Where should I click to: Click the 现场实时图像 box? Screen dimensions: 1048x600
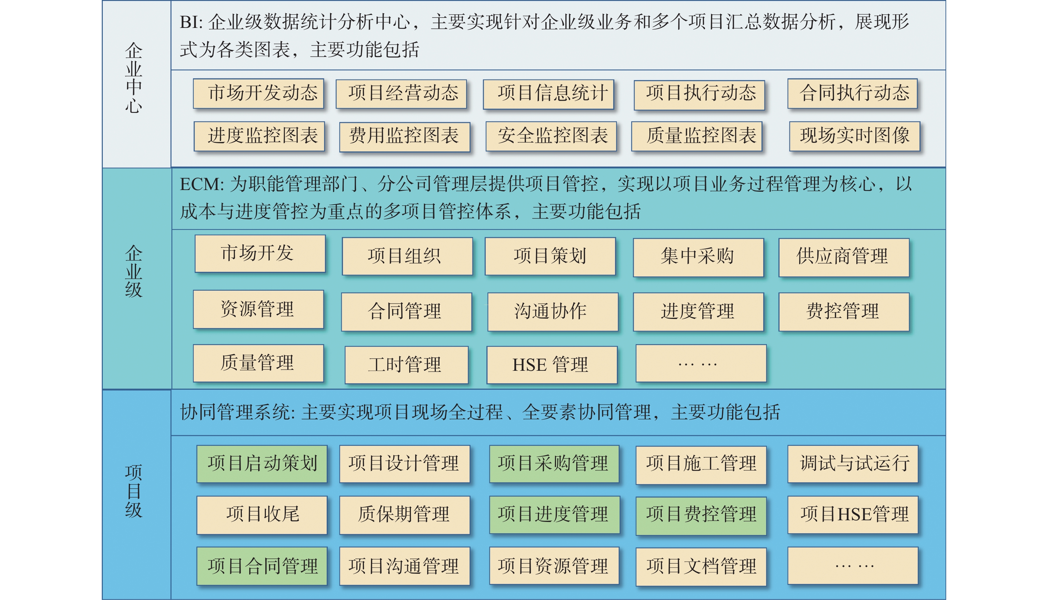coord(854,137)
